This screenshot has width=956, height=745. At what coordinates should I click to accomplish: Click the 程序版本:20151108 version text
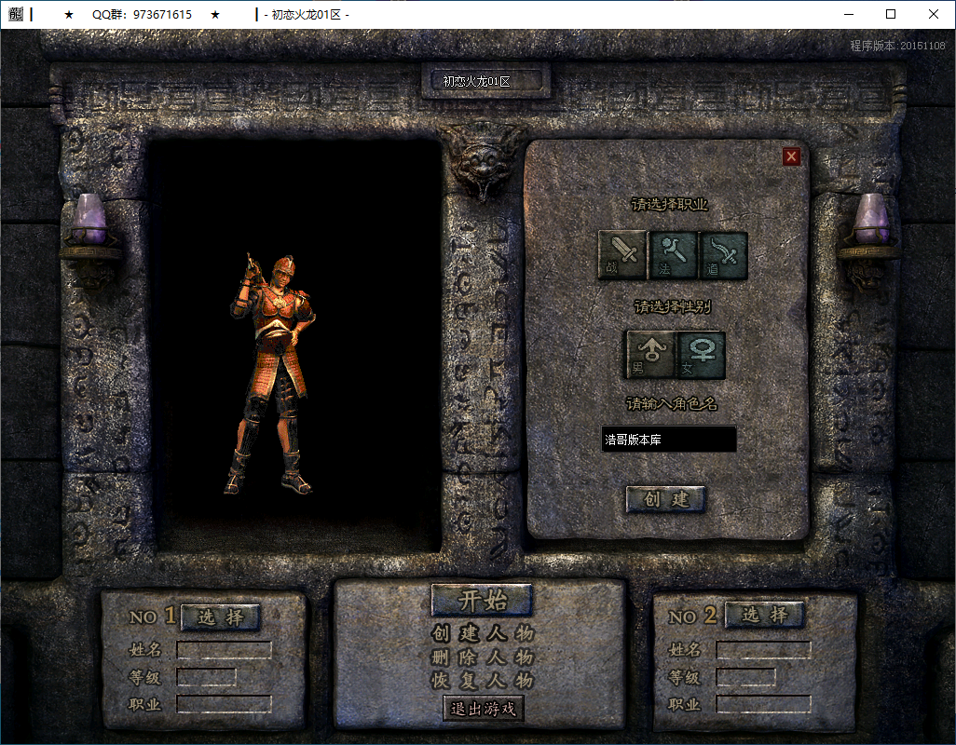(x=897, y=46)
